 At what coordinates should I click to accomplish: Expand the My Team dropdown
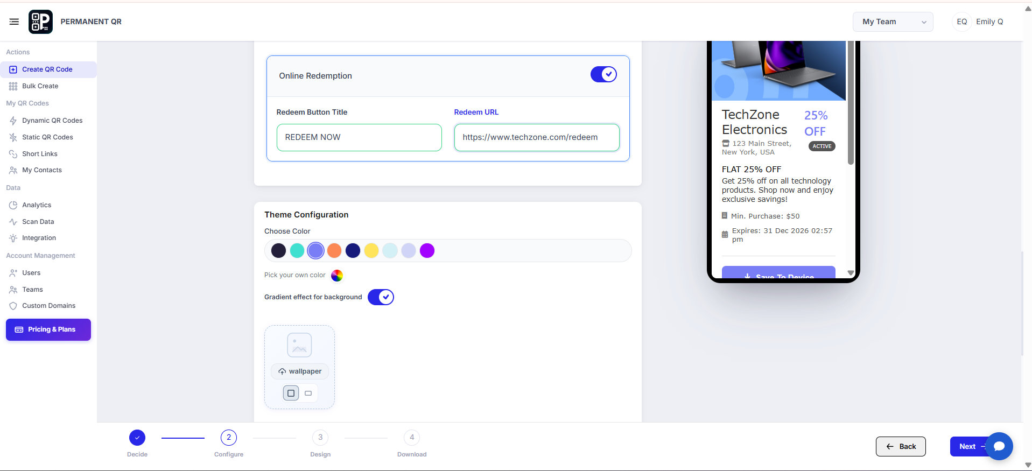pyautogui.click(x=893, y=22)
